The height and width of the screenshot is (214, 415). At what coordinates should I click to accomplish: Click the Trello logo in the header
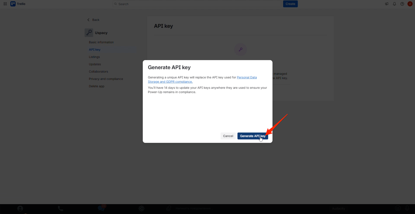pos(18,4)
